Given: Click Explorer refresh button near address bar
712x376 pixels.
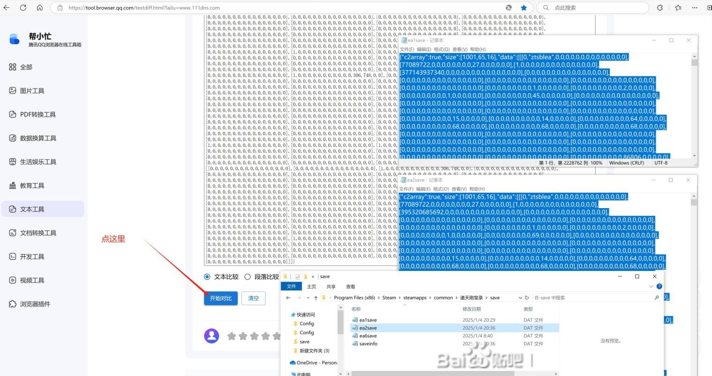Looking at the screenshot, I should click(x=527, y=297).
